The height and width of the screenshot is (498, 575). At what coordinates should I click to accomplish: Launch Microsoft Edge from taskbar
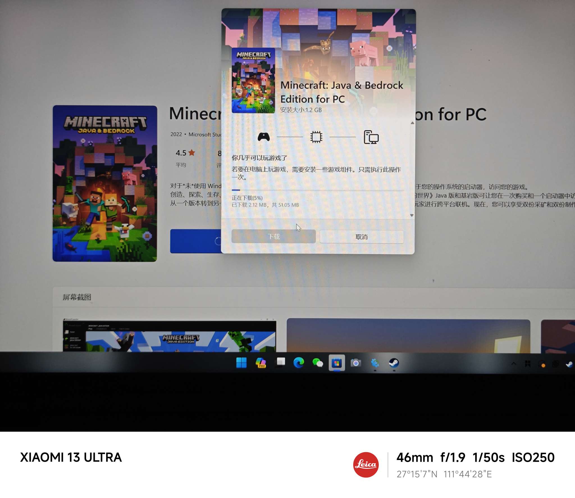click(299, 363)
